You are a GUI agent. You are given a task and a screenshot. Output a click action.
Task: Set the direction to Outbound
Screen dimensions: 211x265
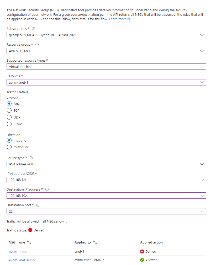click(9, 147)
